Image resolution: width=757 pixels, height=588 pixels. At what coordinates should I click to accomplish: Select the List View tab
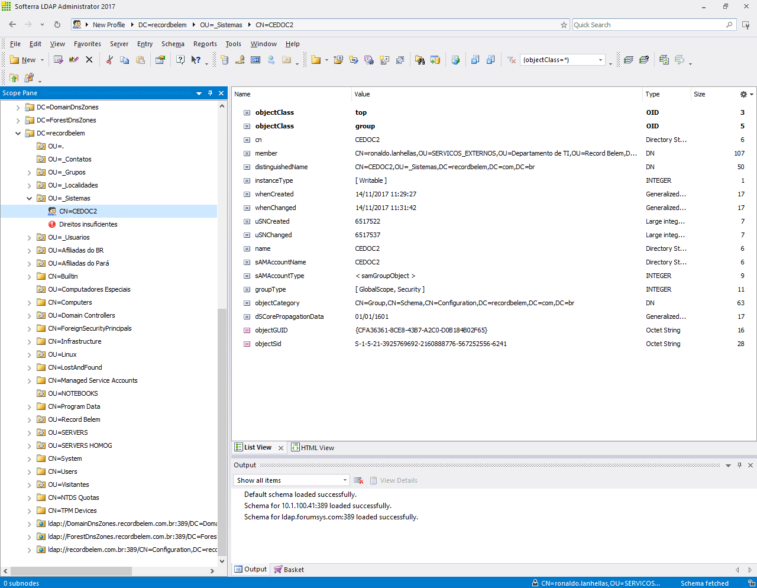tap(254, 448)
